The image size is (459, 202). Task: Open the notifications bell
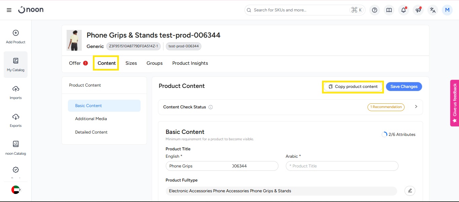(404, 10)
